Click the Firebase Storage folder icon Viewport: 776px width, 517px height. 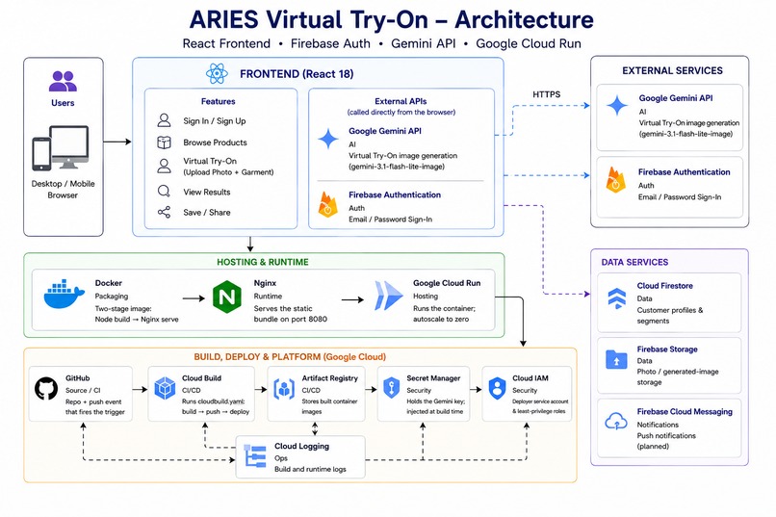tap(616, 360)
